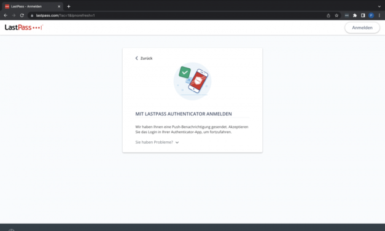385x231 pixels.
Task: Click the Anmelden button
Action: pos(362,28)
